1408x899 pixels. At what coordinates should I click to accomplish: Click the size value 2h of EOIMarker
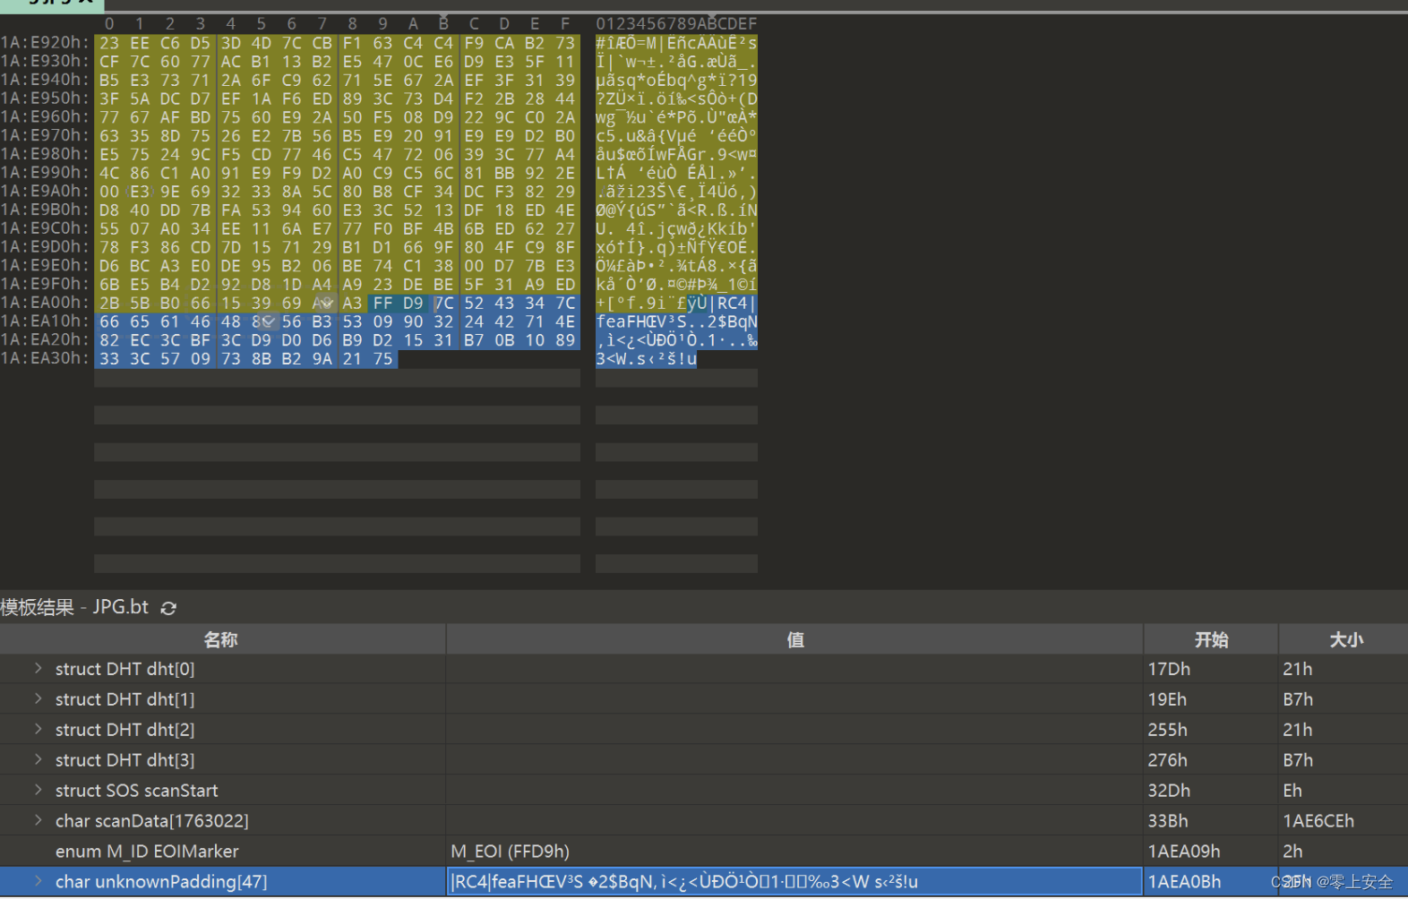coord(1292,852)
